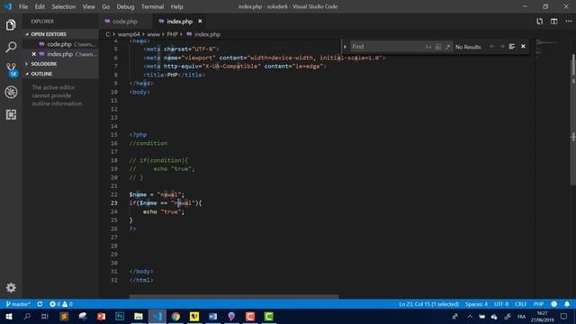Viewport: 576px width, 324px height.
Task: Select code.php in Open Editors list
Action: coord(59,44)
